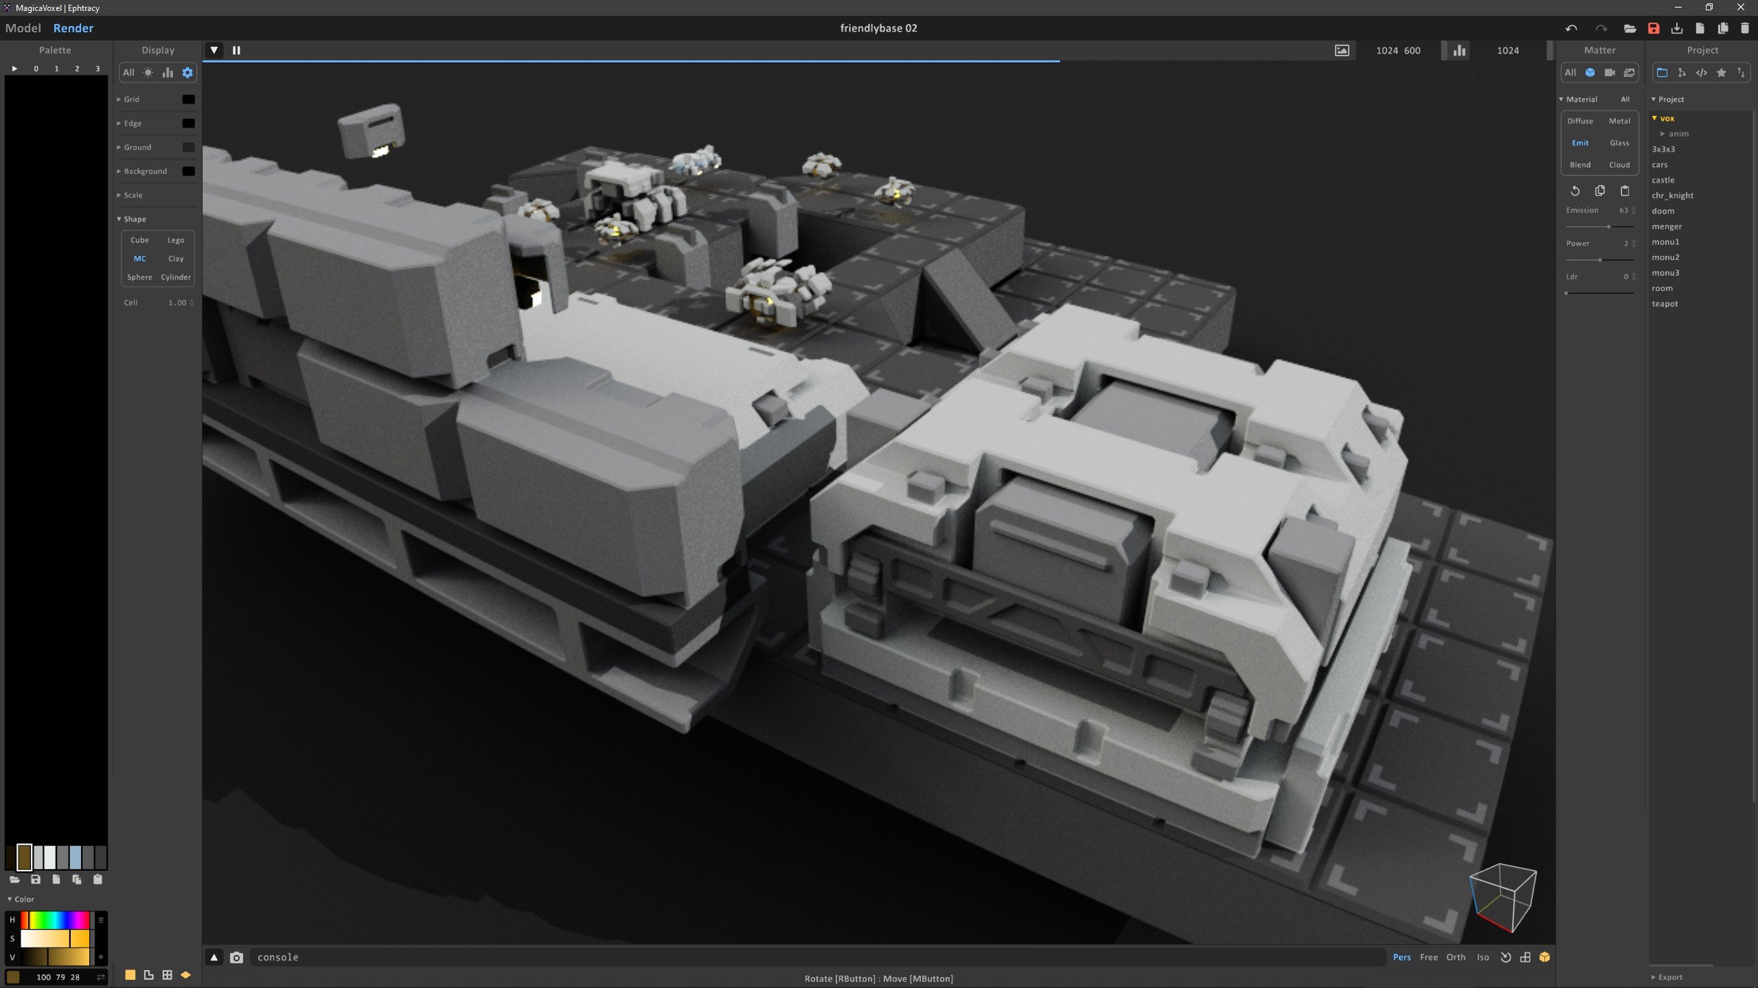Image resolution: width=1758 pixels, height=988 pixels.
Task: Reset material with circular arrow icon
Action: tap(1575, 191)
